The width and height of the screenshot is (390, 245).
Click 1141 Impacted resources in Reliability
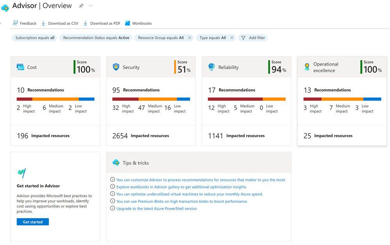pyautogui.click(x=236, y=136)
